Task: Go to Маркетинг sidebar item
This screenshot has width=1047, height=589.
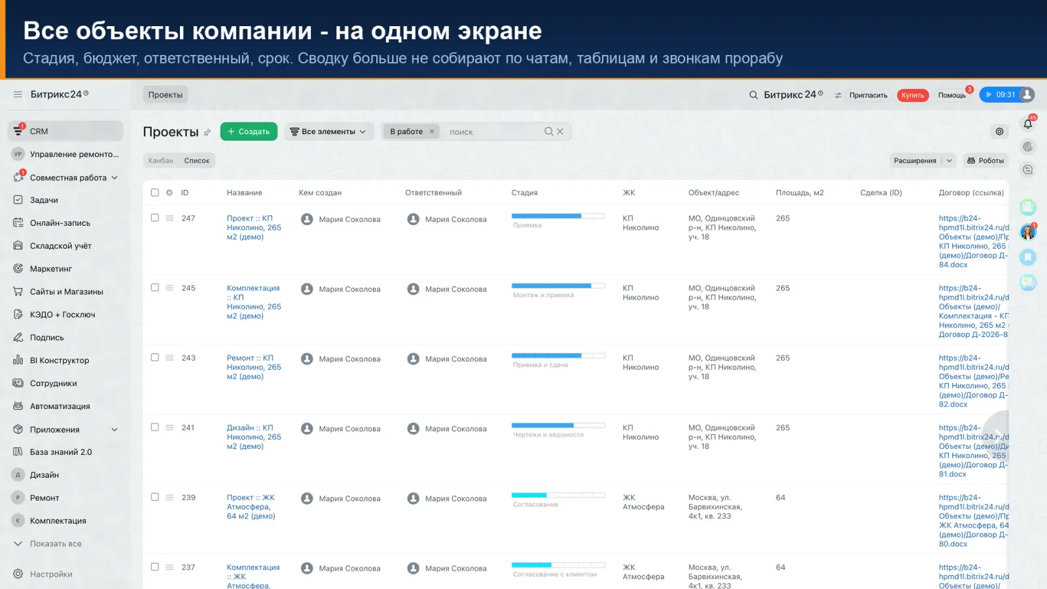Action: (50, 269)
